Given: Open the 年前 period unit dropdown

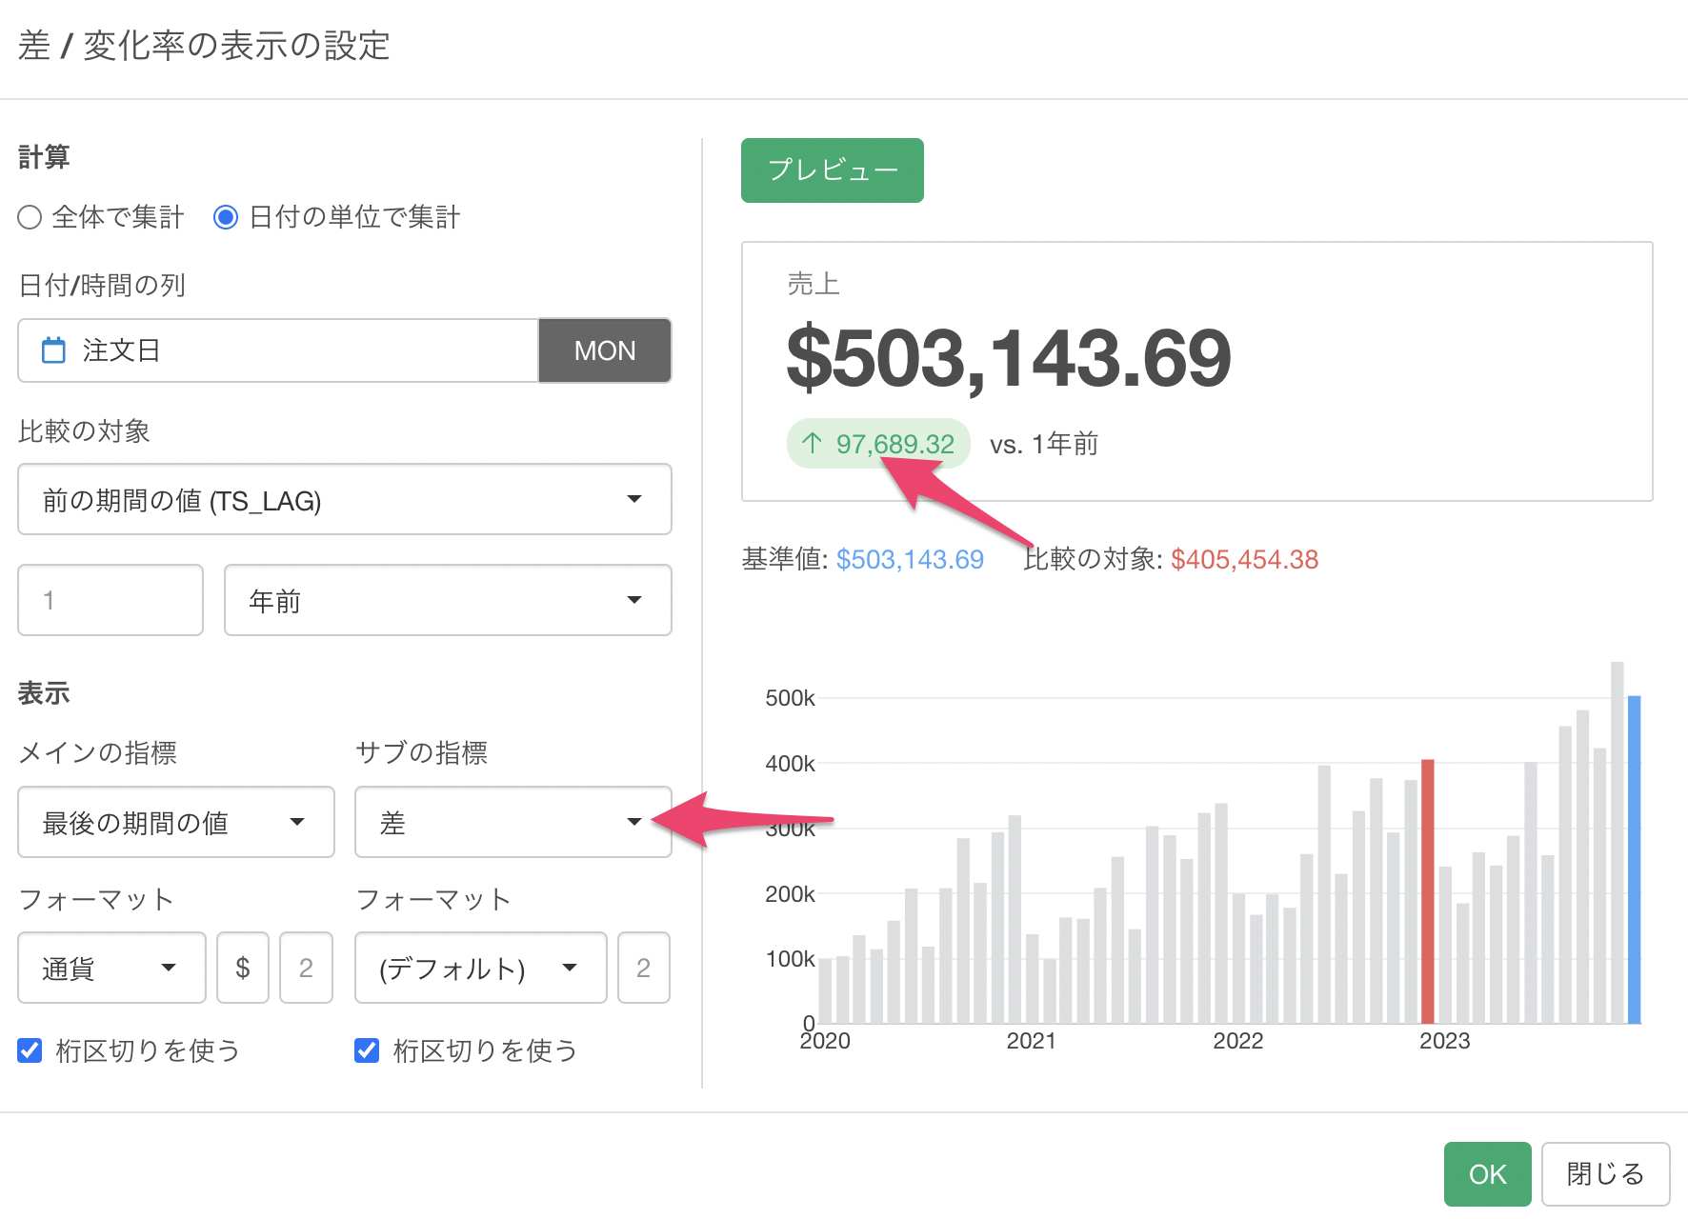Looking at the screenshot, I should pyautogui.click(x=447, y=600).
